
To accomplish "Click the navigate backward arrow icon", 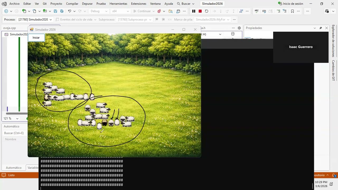I will 6,11.
